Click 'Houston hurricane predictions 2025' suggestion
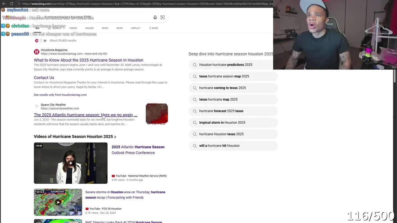 233,65
